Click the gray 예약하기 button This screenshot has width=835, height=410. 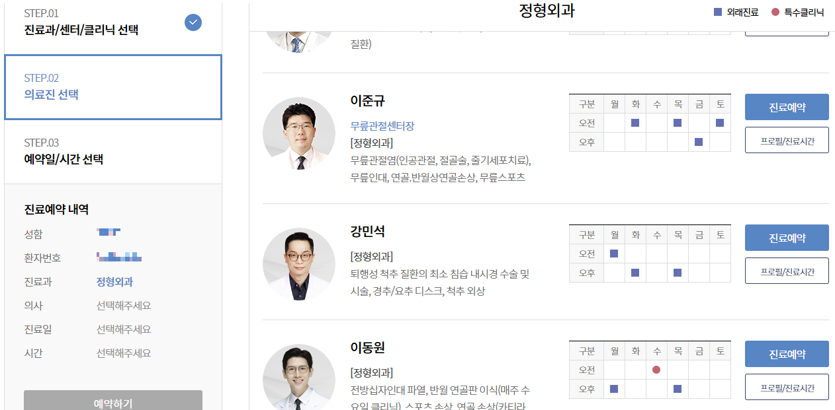pyautogui.click(x=113, y=400)
